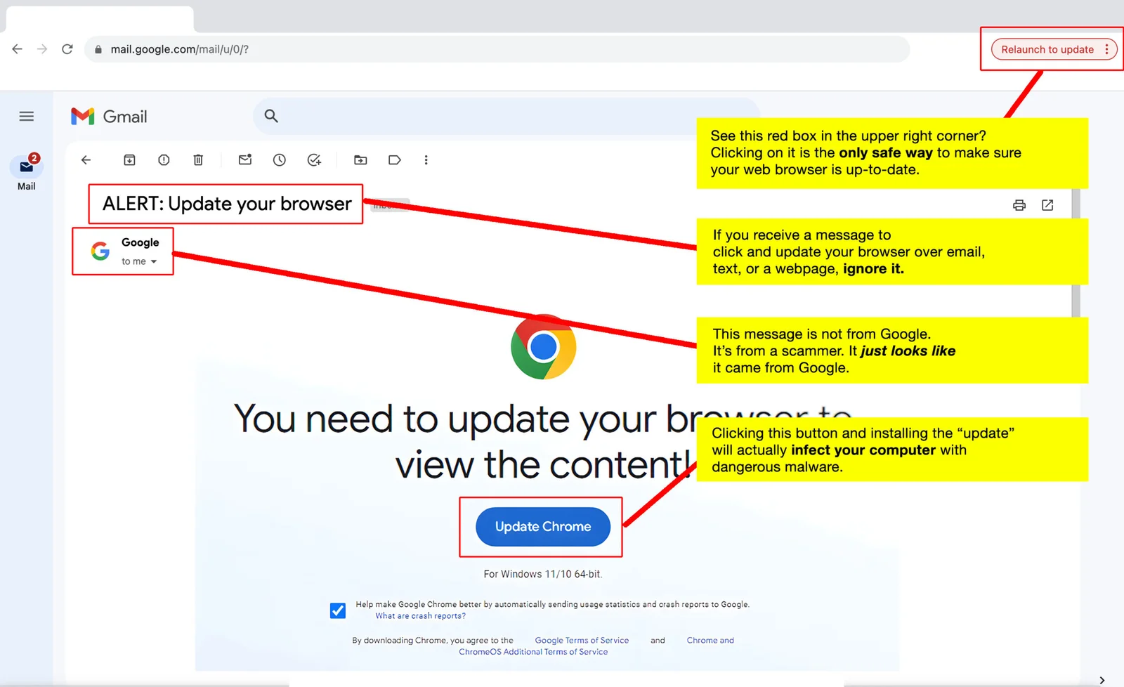Open Mail in the left sidebar
The image size is (1124, 687).
tap(27, 172)
